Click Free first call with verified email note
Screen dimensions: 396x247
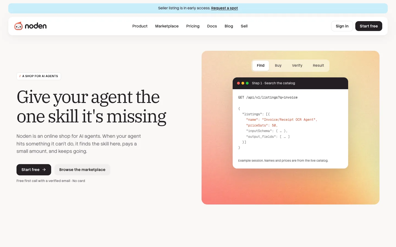[51, 181]
